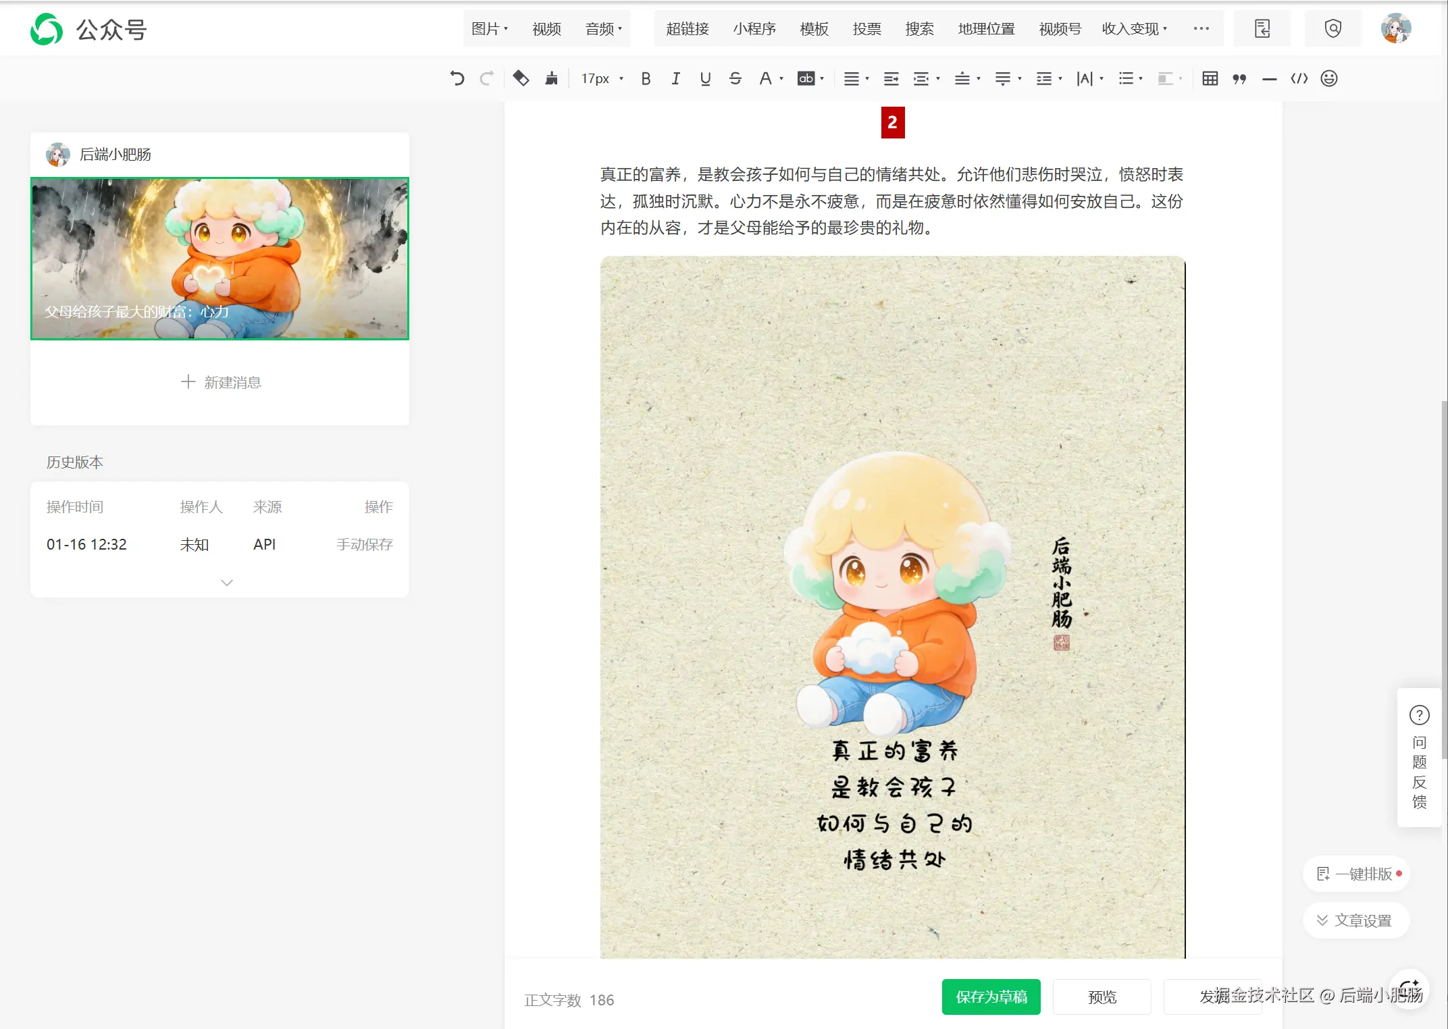Insert a code block with the code icon
Image resolution: width=1448 pixels, height=1029 pixels.
[1299, 78]
